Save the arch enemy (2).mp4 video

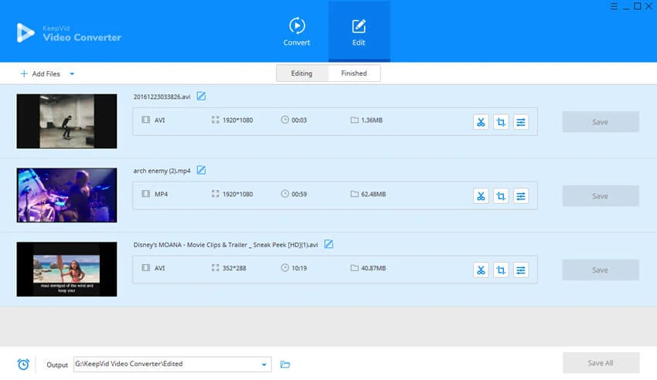click(x=601, y=196)
